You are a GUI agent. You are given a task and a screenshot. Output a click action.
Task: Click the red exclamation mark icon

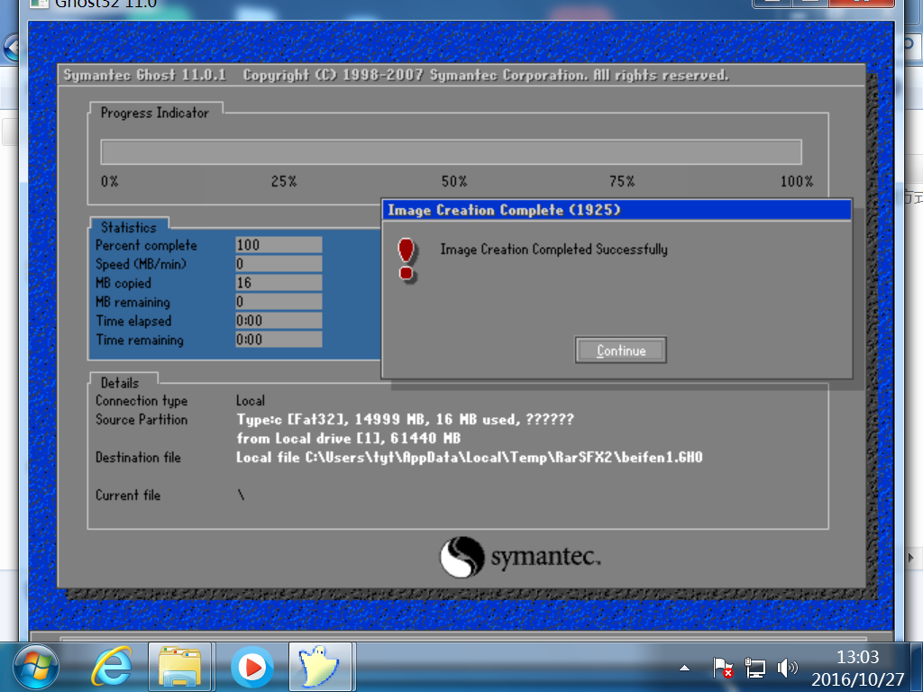pos(407,259)
